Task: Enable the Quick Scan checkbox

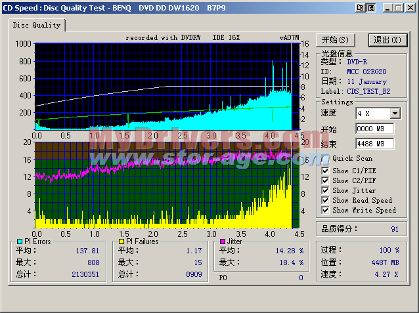Action: coord(326,158)
